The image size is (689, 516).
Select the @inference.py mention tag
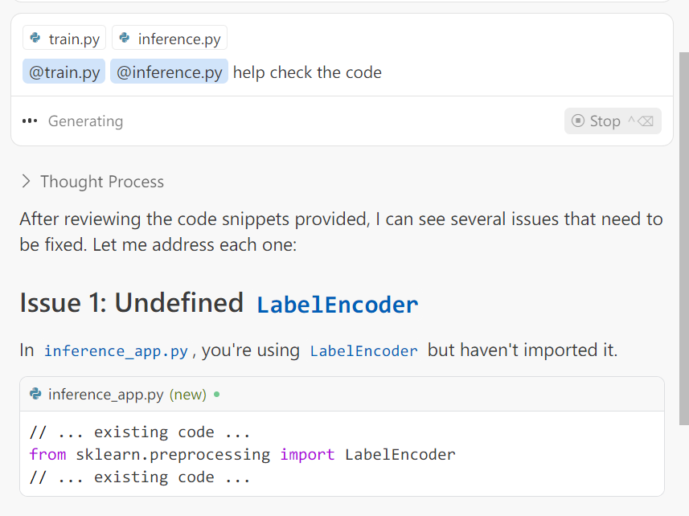coord(169,72)
